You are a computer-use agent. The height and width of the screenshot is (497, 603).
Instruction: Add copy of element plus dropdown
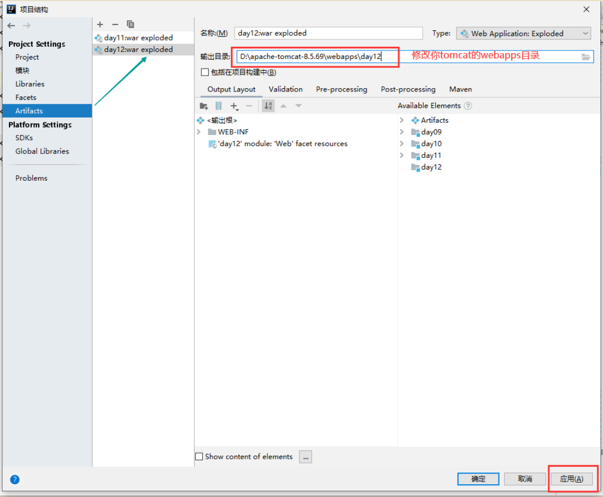(x=234, y=106)
